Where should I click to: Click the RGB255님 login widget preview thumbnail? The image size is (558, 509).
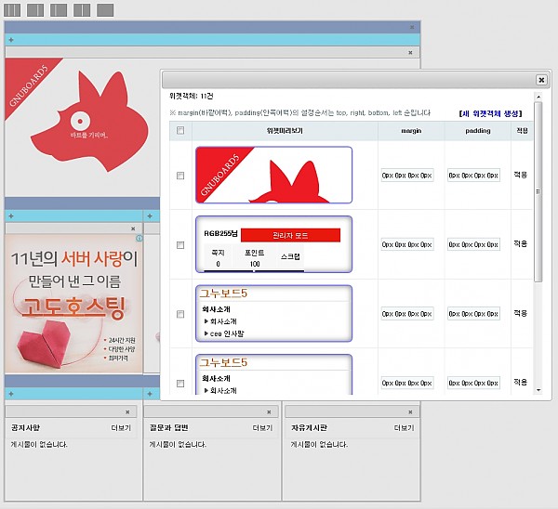273,244
